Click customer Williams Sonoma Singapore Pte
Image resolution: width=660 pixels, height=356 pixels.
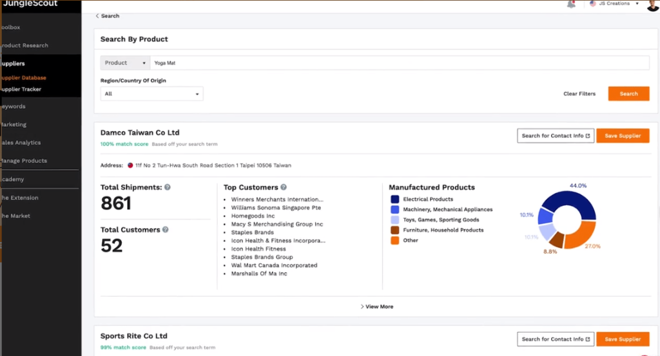[276, 208]
